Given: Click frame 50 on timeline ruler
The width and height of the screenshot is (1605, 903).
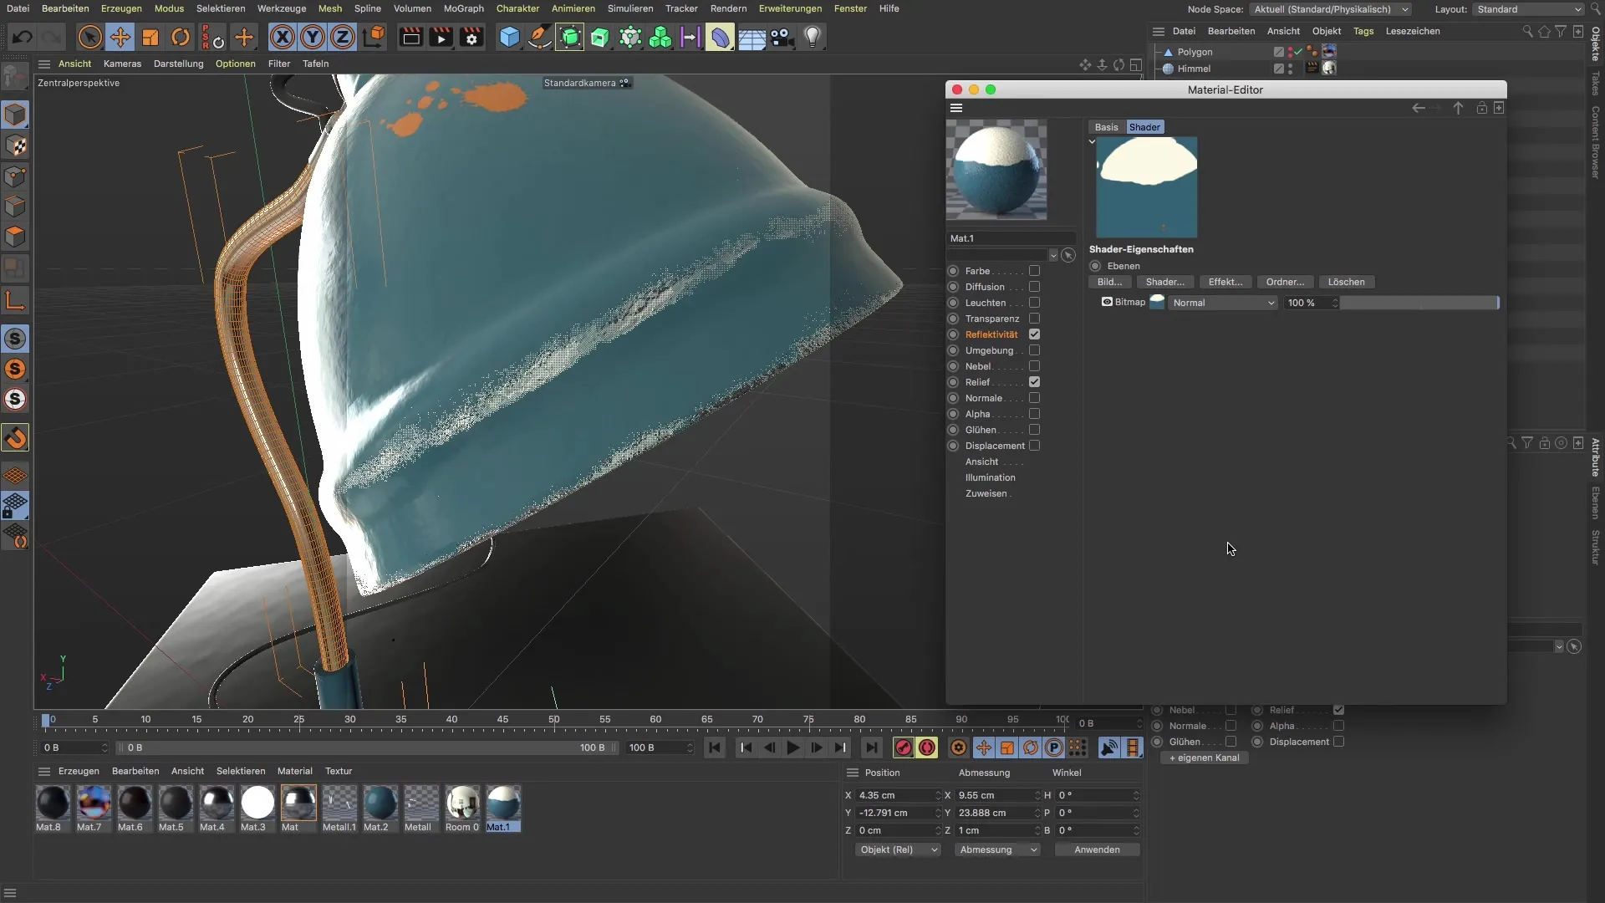Looking at the screenshot, I should (x=553, y=720).
